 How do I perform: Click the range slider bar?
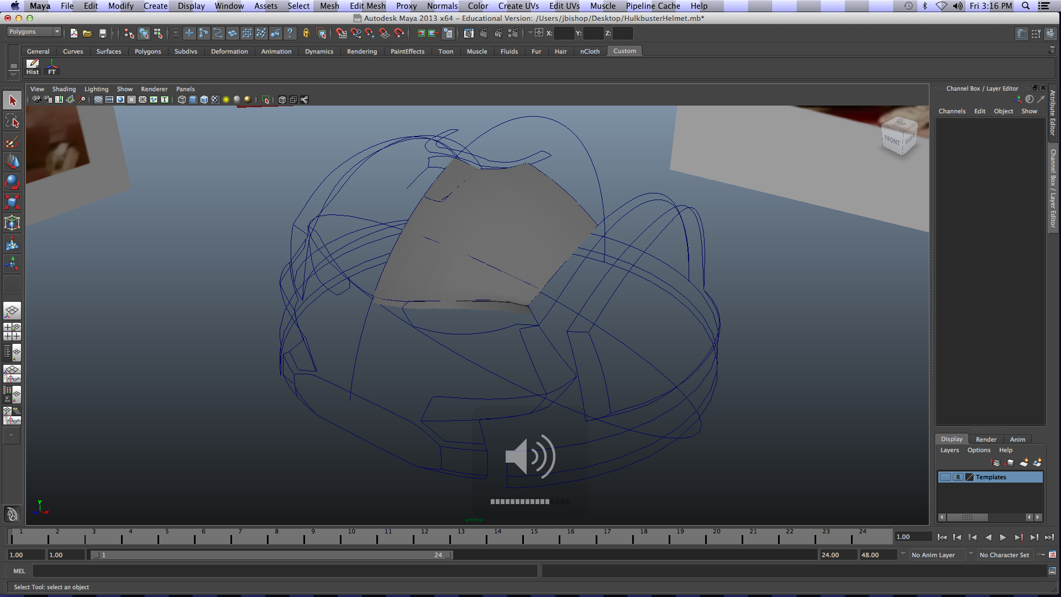(x=272, y=555)
